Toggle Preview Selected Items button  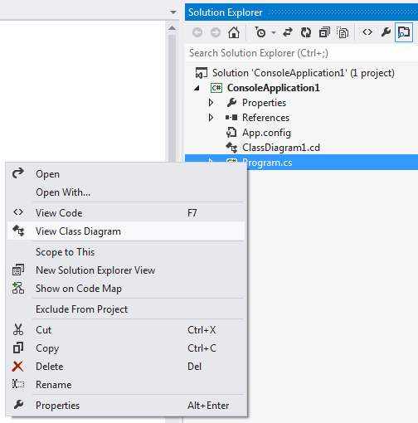point(404,32)
